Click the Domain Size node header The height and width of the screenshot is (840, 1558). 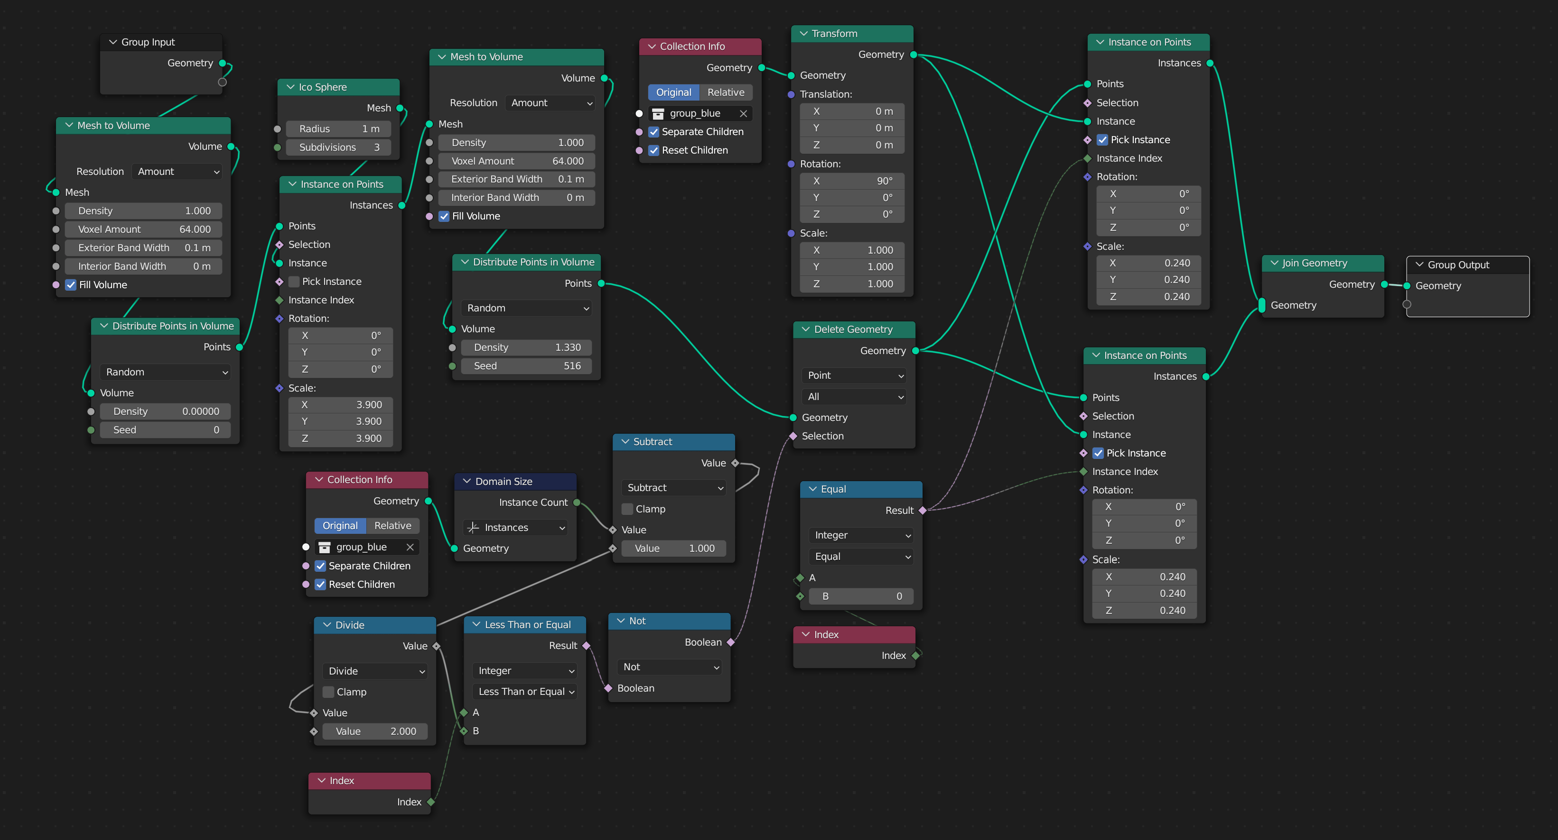515,481
